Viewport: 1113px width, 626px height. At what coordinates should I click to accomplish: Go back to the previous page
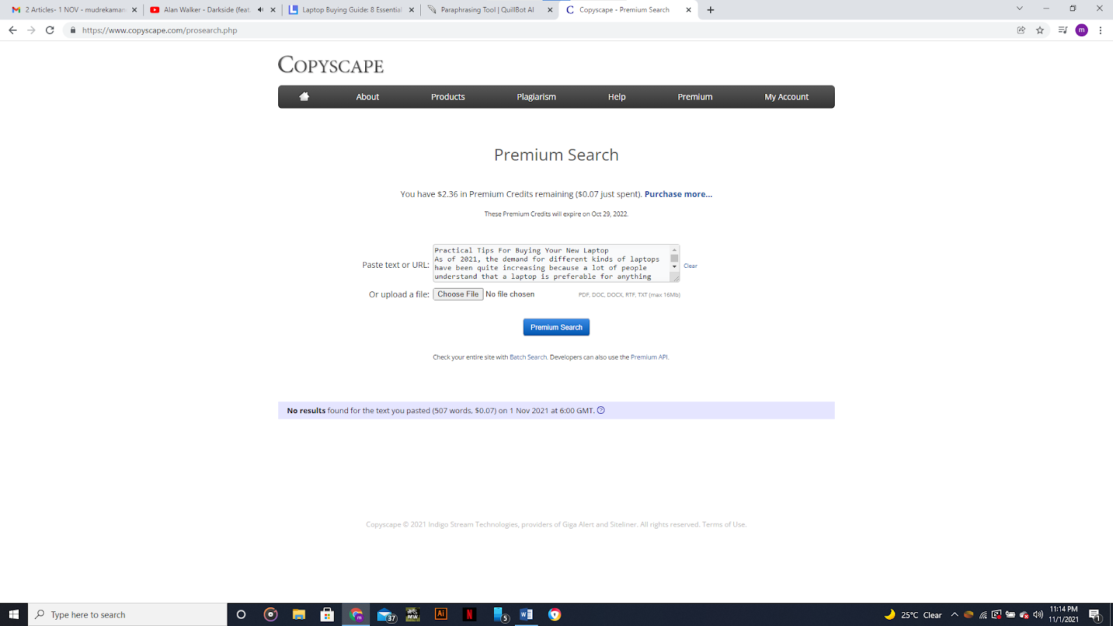13,30
